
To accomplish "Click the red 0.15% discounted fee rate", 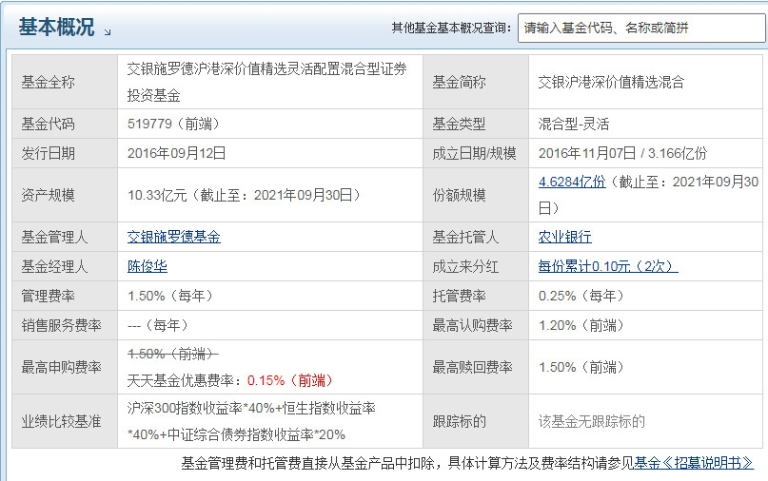I will 266,380.
